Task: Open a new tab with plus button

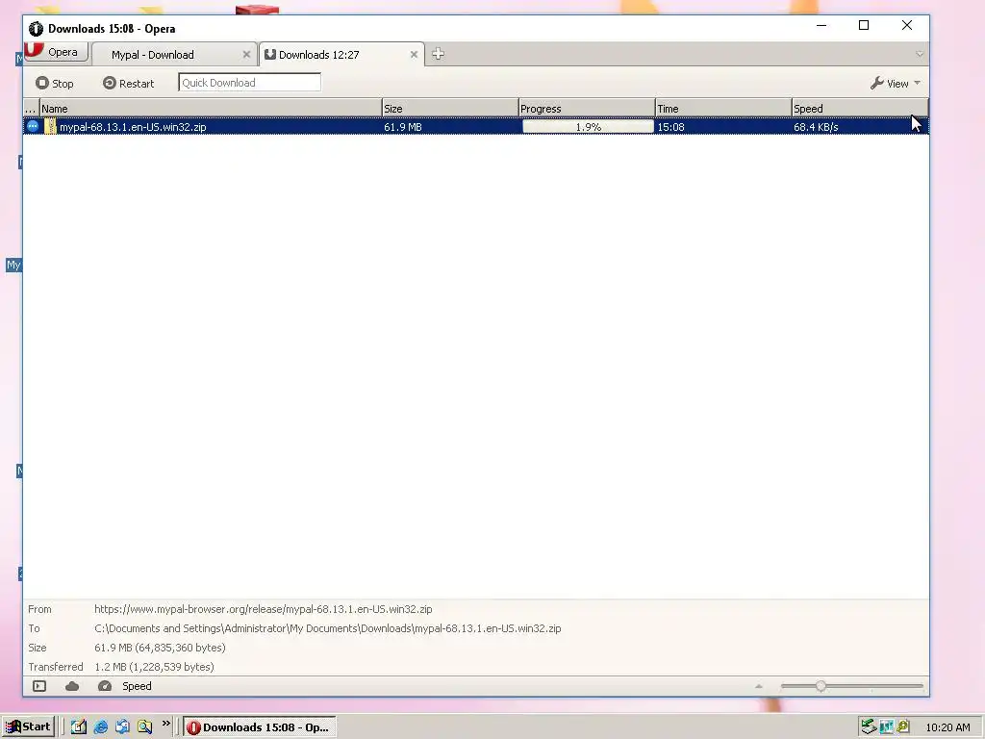Action: pos(438,54)
